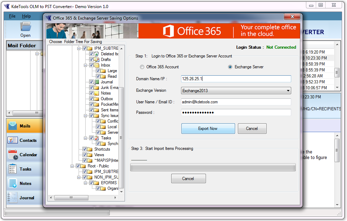The width and height of the screenshot is (347, 221).
Task: Select the Office 365 Account radio button
Action: 142,67
